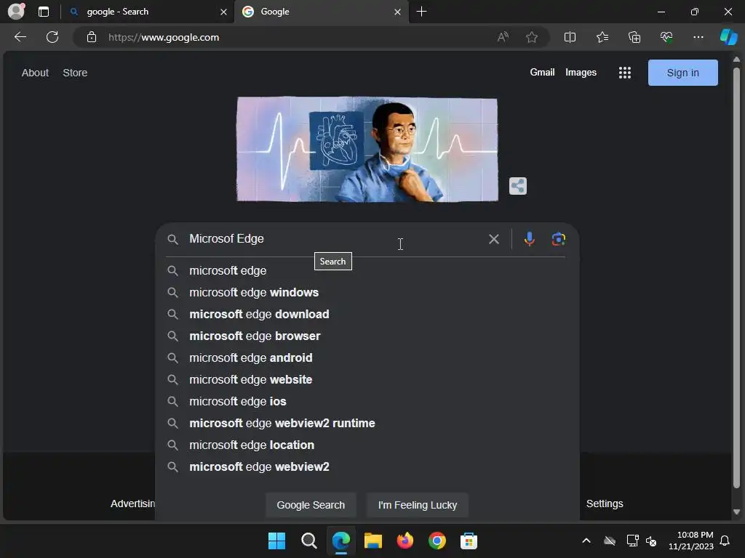This screenshot has height=558, width=745.
Task: Open a new tab
Action: [421, 12]
